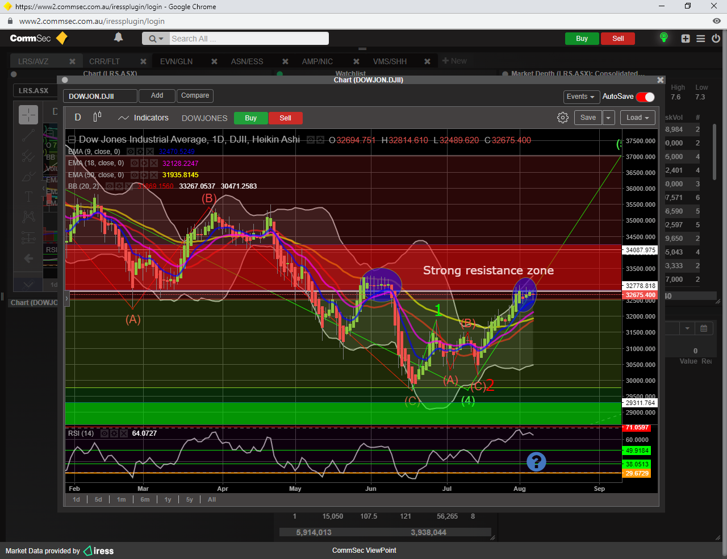The width and height of the screenshot is (727, 559).
Task: Open the hamburger main menu icon
Action: click(701, 39)
